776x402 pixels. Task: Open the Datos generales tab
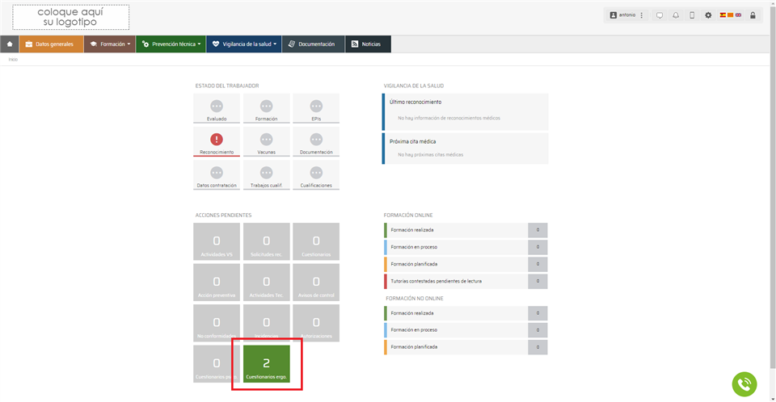[52, 44]
